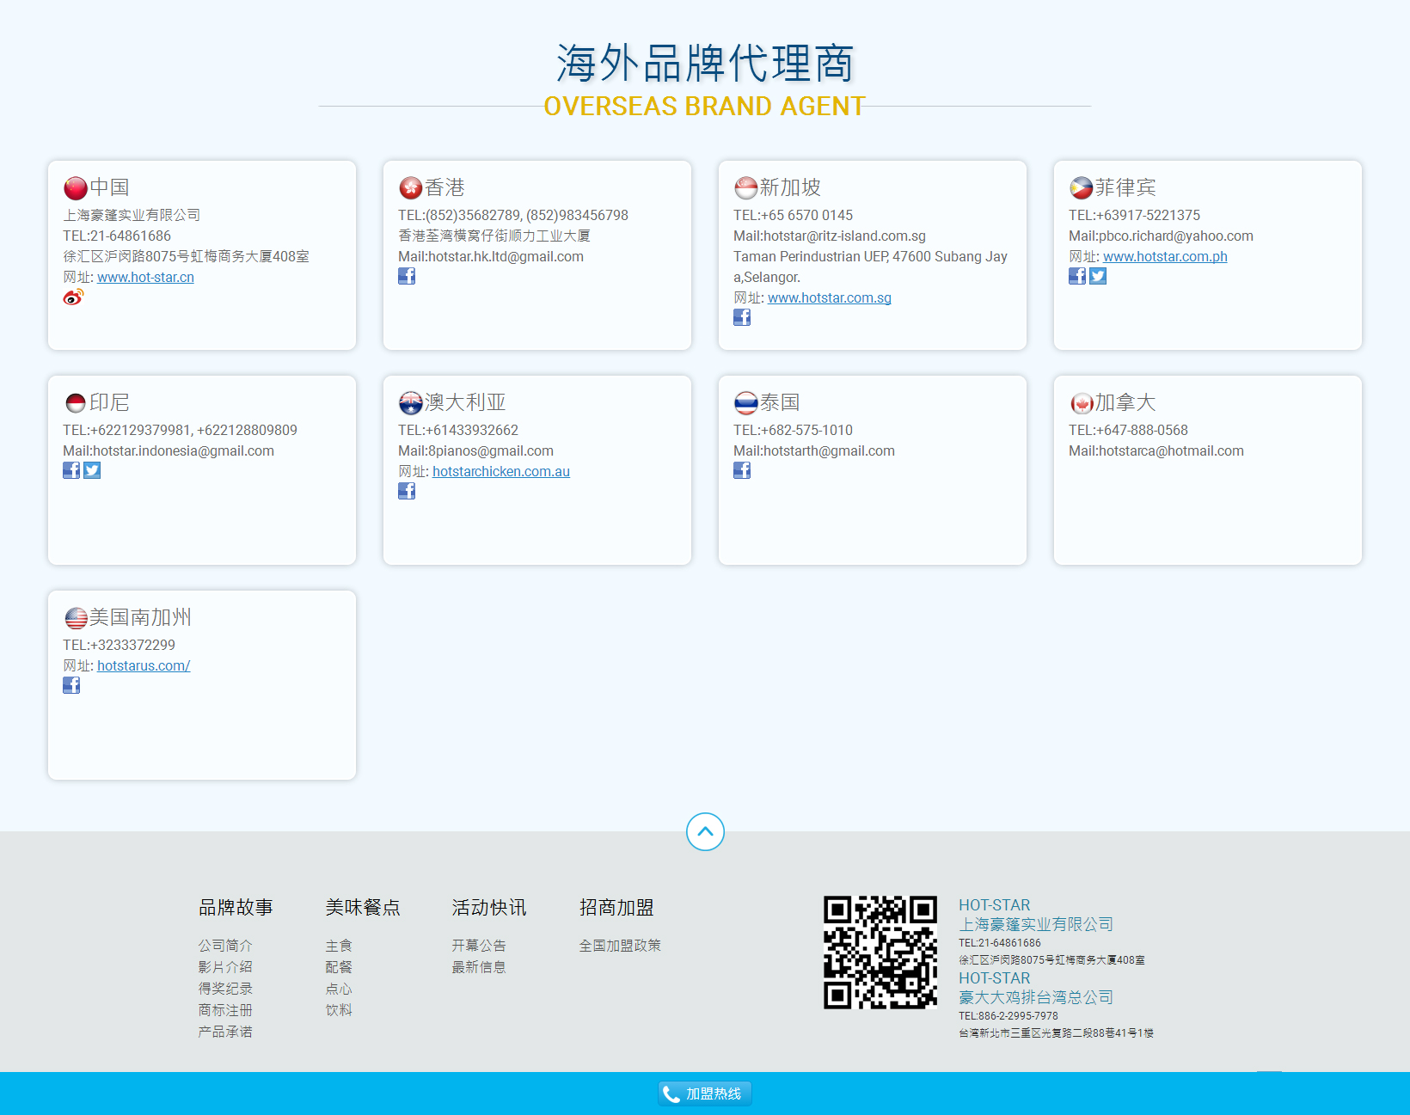Open footer link 配餐
Image resolution: width=1410 pixels, height=1115 pixels.
pos(339,967)
